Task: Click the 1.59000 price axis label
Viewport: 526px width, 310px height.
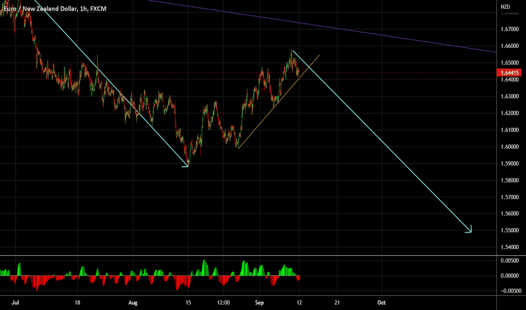Action: pos(510,163)
